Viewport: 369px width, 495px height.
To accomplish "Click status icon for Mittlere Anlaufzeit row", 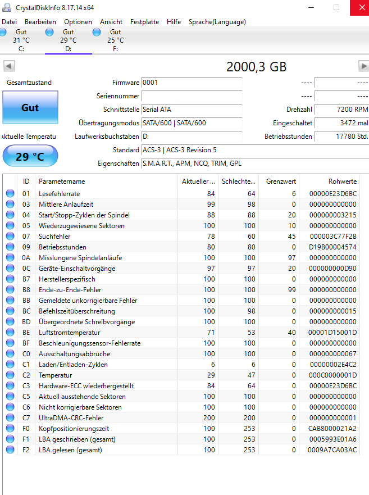I will pos(10,204).
